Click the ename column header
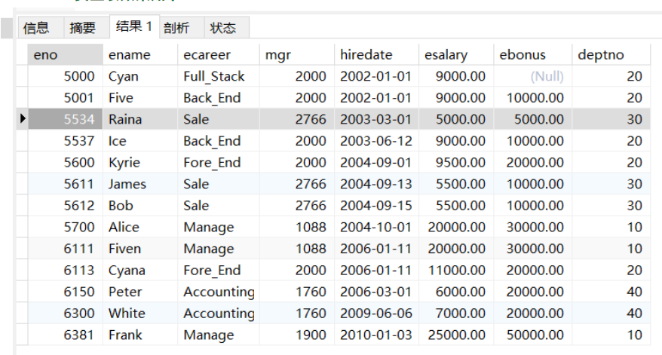This screenshot has width=662, height=355. click(x=140, y=54)
